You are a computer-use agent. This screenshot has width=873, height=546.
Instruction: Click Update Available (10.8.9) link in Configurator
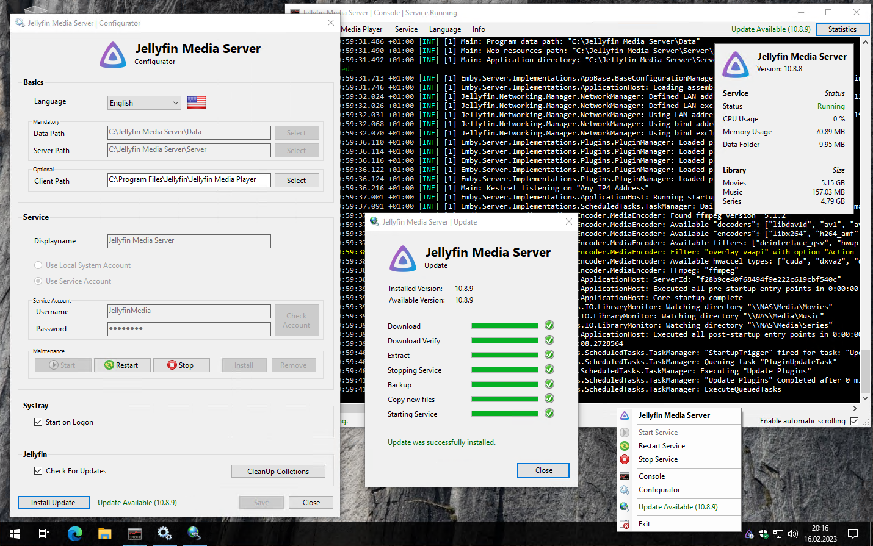coord(137,503)
